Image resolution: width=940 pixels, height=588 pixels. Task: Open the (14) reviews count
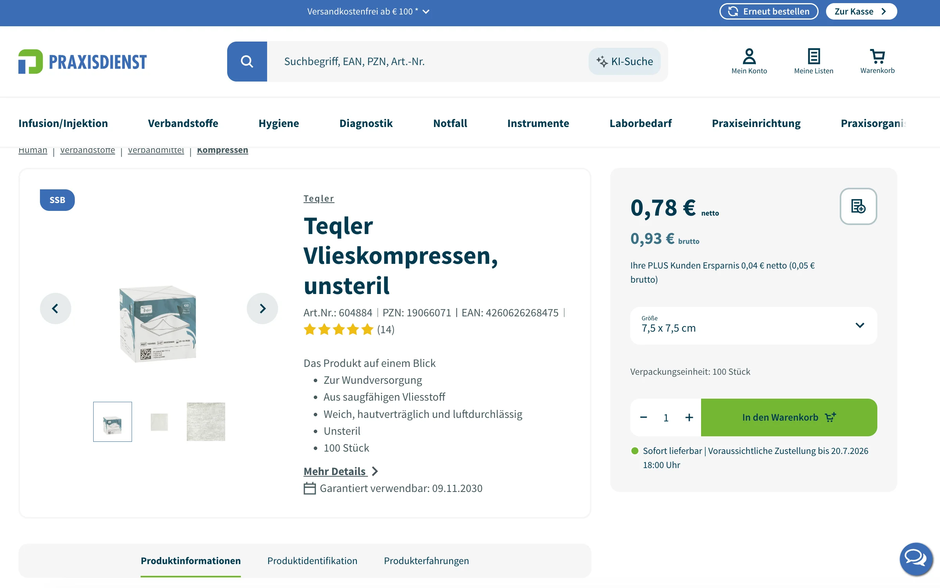click(386, 329)
